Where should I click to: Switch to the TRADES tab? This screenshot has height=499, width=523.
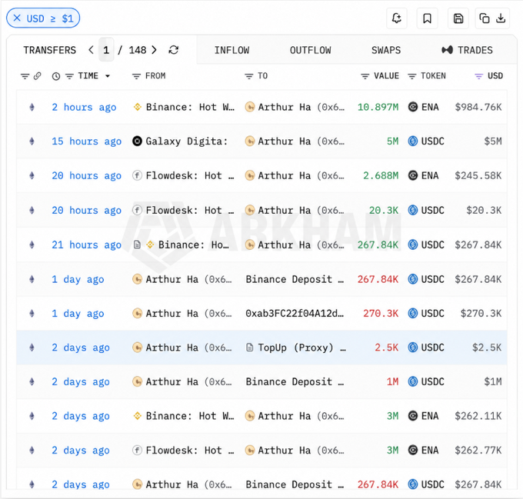(x=467, y=50)
